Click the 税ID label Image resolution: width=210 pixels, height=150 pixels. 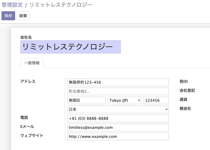coord(183,81)
